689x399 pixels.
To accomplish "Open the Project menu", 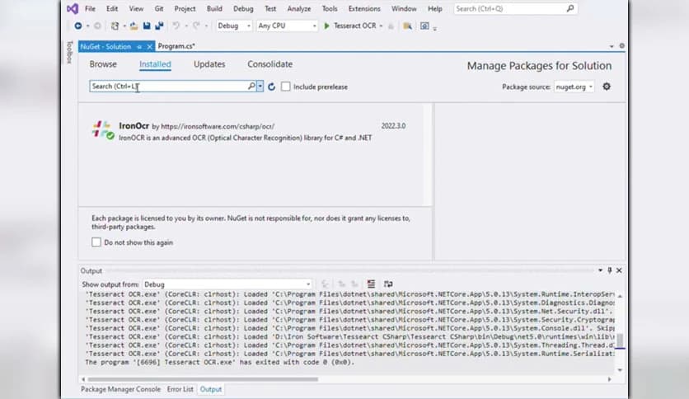I will tap(185, 8).
